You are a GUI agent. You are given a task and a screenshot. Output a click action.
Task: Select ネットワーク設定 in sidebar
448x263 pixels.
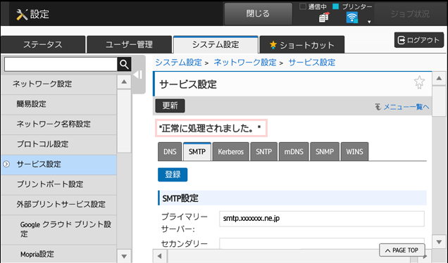[59, 84]
